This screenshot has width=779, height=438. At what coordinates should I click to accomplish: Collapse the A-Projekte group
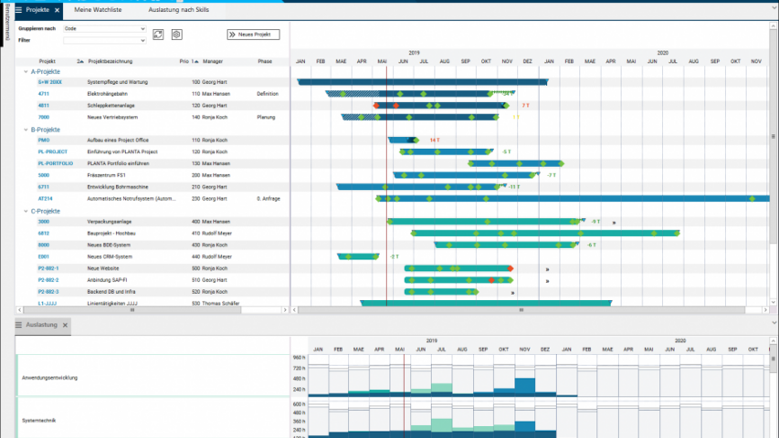[x=26, y=71]
